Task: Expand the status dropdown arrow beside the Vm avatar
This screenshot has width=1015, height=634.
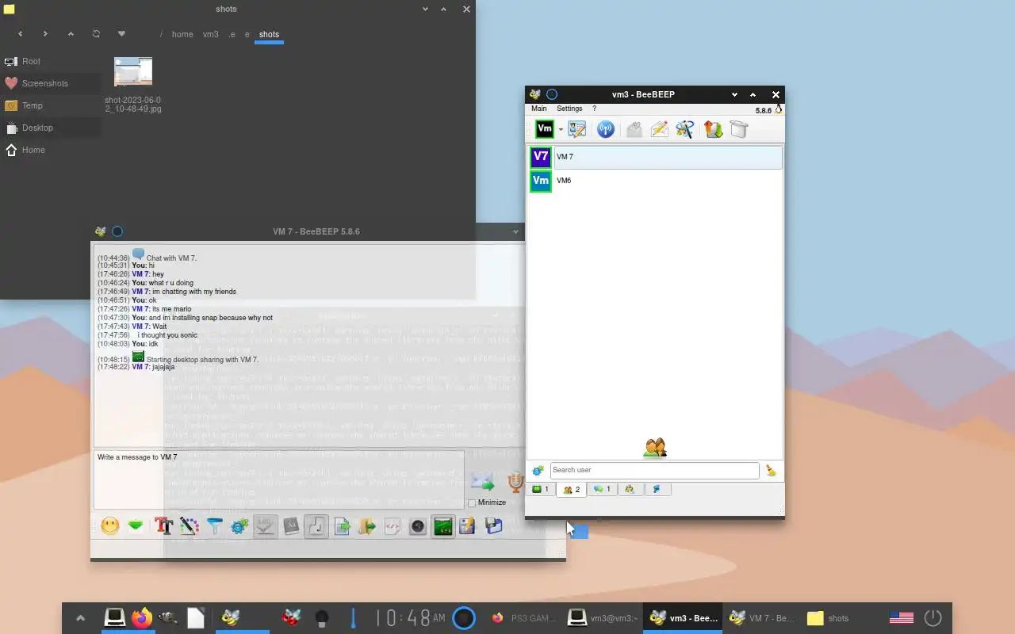Action: click(561, 130)
